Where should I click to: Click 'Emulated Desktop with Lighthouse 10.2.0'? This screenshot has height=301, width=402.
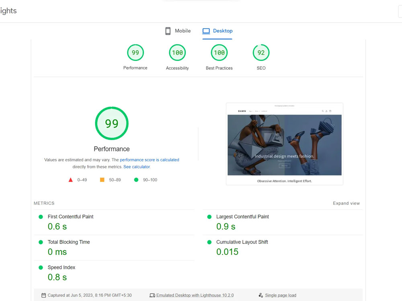195,295
